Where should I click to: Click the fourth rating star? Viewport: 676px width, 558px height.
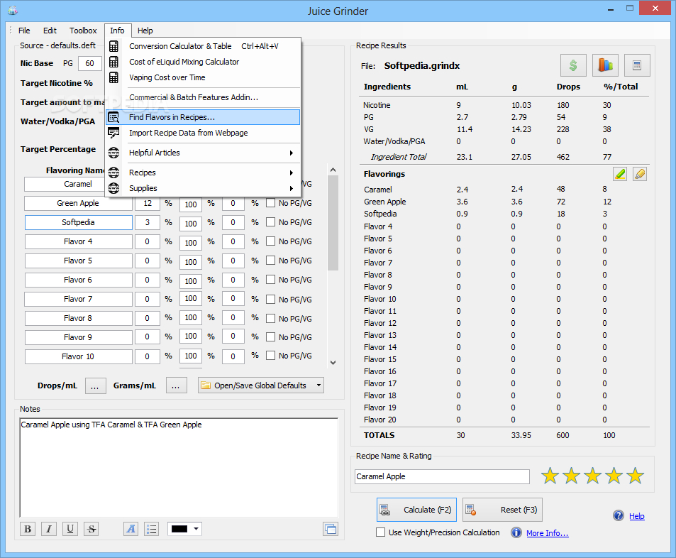click(614, 476)
